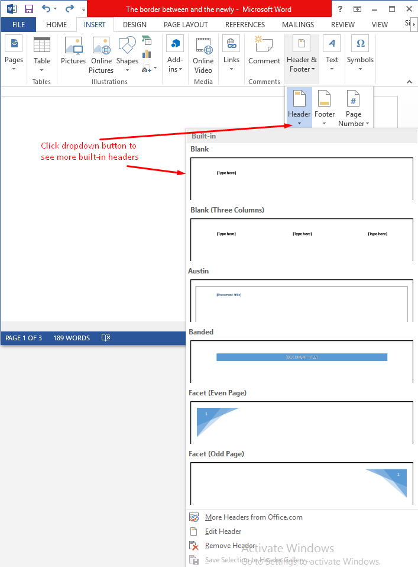Switch to the MAILINGS tab
Screen dimensions: 418x567
point(298,25)
